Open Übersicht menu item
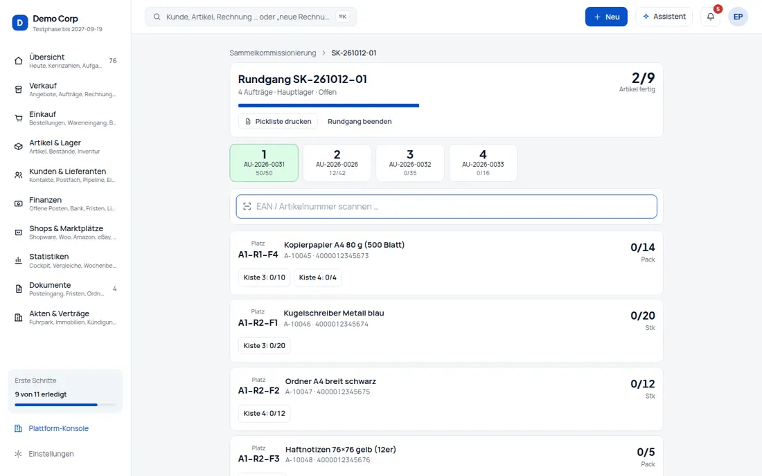The image size is (762, 476). pyautogui.click(x=65, y=61)
